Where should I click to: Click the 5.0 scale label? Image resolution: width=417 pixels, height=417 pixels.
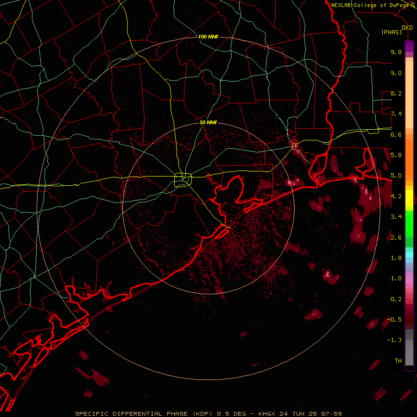(x=396, y=176)
